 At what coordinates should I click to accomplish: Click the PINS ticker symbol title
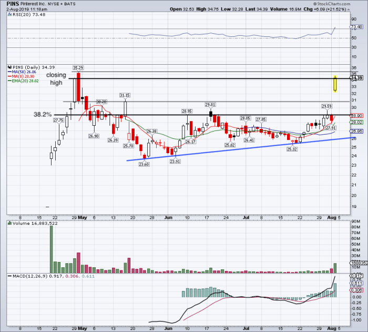pos(13,4)
